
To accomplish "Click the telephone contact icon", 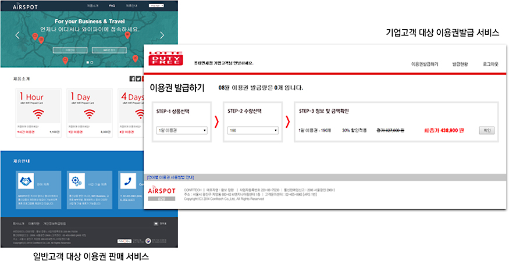I will point(128,181).
